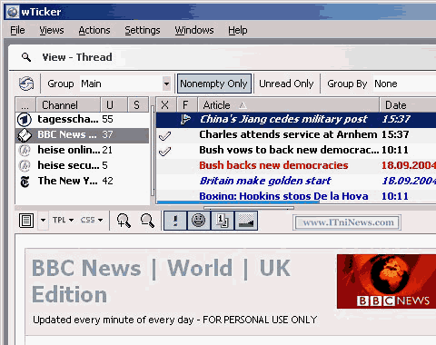Open the TPL template dropdown
436x345 pixels.
[63, 220]
